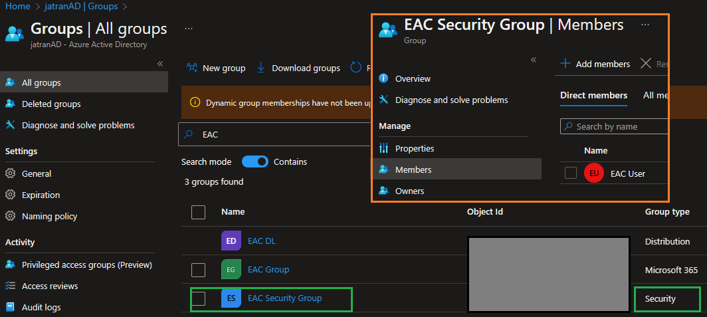Click the General gear icon
707x317 pixels.
pos(11,173)
